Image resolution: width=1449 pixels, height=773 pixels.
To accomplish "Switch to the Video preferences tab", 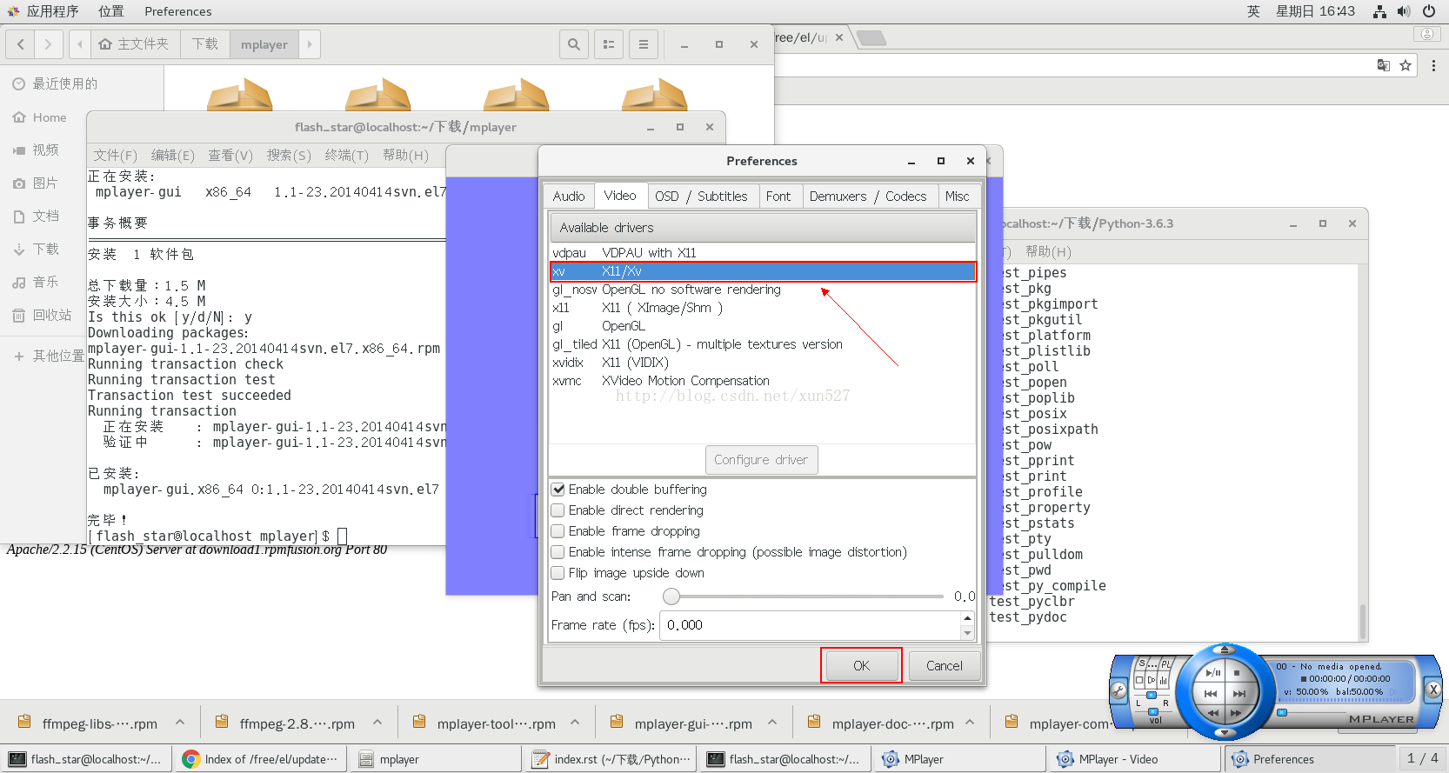I will coord(620,196).
